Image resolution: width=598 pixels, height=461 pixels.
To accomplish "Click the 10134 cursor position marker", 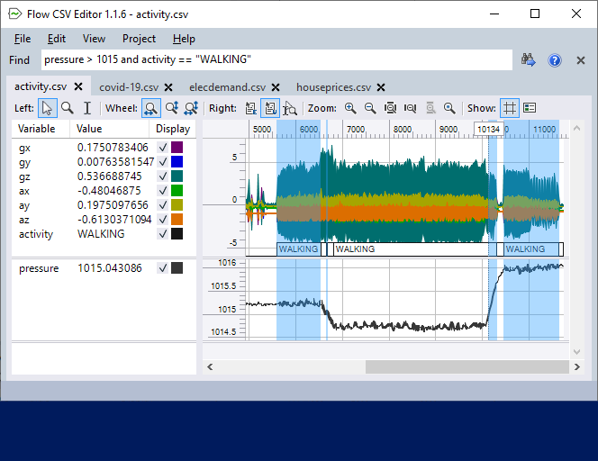I will point(488,130).
